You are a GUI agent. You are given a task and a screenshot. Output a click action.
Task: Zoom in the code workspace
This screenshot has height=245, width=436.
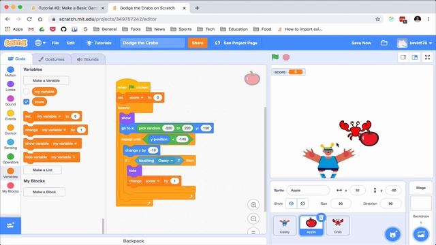point(253,205)
